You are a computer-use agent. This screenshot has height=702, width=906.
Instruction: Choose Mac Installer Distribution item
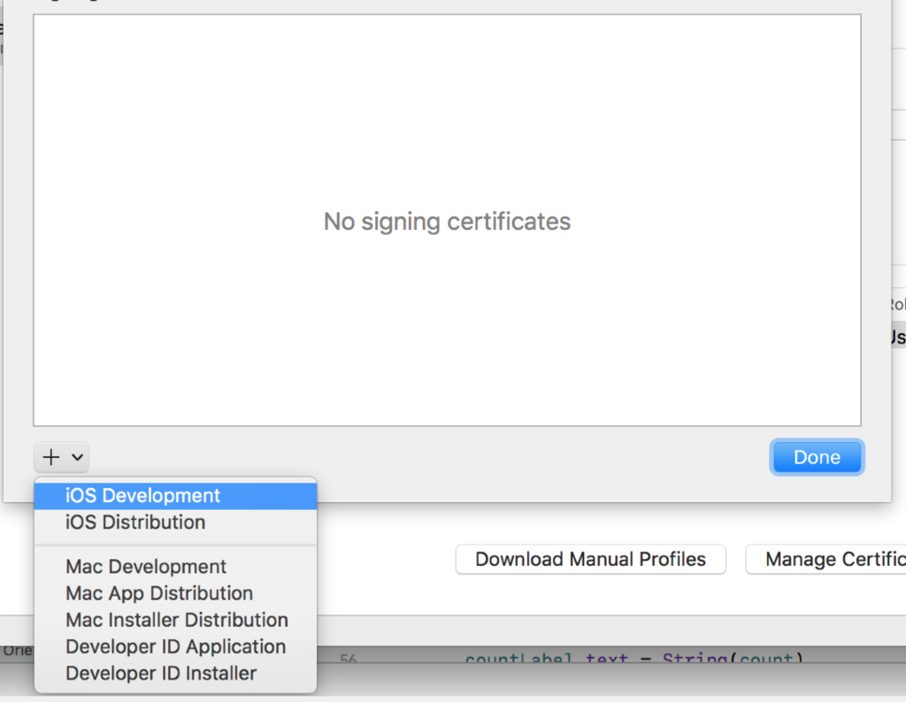[176, 620]
